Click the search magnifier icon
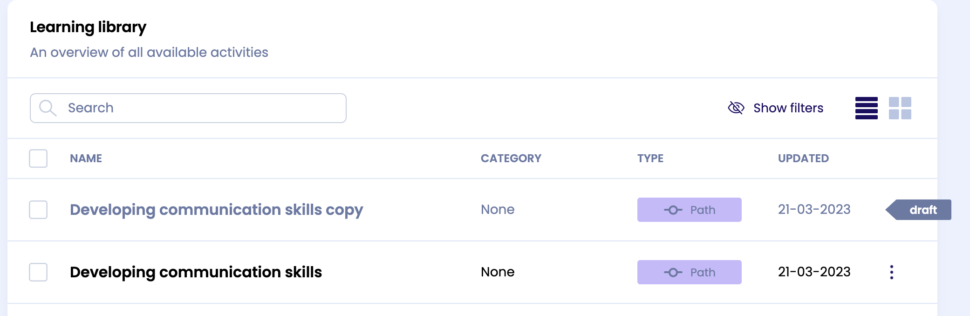970x316 pixels. click(x=48, y=108)
